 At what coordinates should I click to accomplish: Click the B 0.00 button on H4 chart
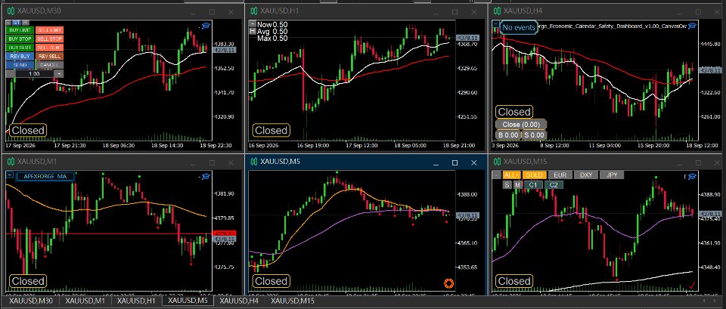(508, 135)
